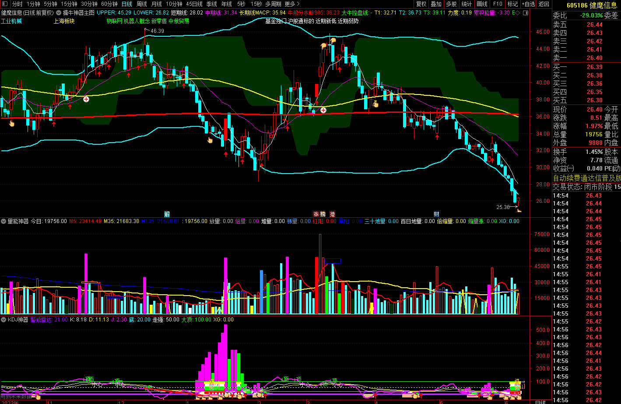Click the 财 financial marker icon
This screenshot has width=621, height=404.
tap(436, 214)
